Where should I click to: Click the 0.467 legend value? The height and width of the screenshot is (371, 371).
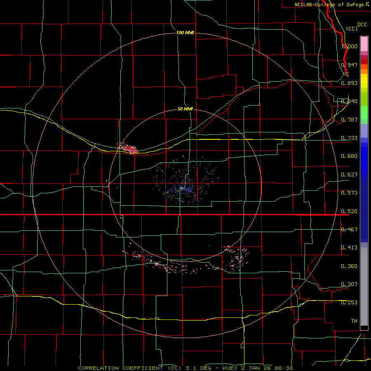coord(349,230)
